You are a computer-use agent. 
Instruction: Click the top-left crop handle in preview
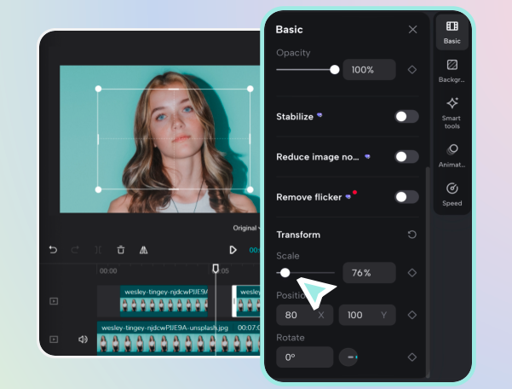[98, 89]
